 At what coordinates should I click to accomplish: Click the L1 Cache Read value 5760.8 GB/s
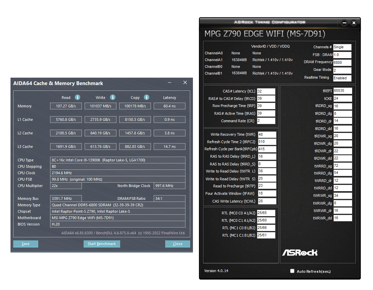click(66, 120)
